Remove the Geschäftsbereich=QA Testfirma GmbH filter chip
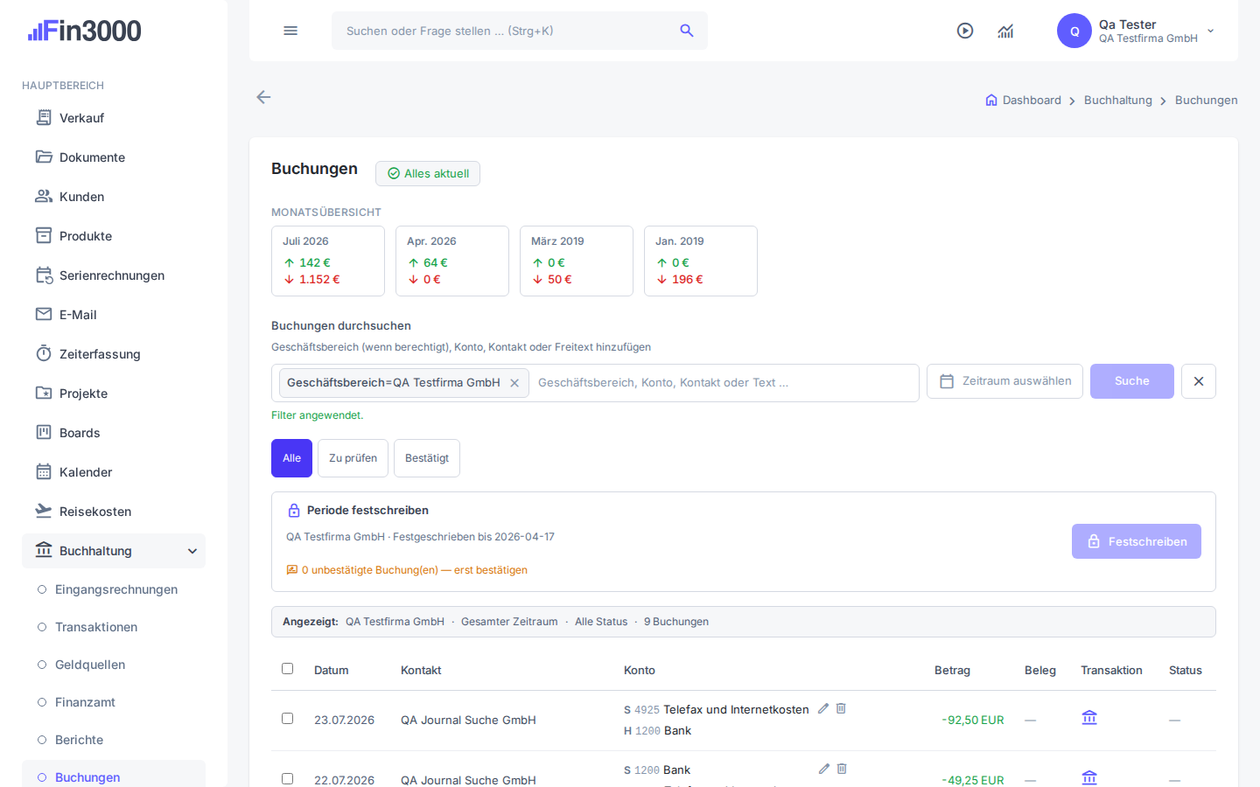Image resolution: width=1260 pixels, height=787 pixels. (514, 383)
